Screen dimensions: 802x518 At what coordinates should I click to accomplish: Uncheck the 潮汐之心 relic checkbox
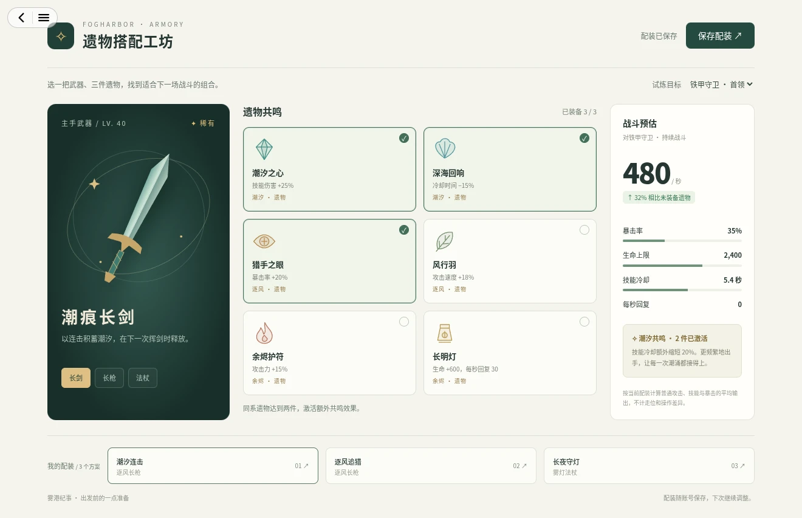click(x=404, y=138)
